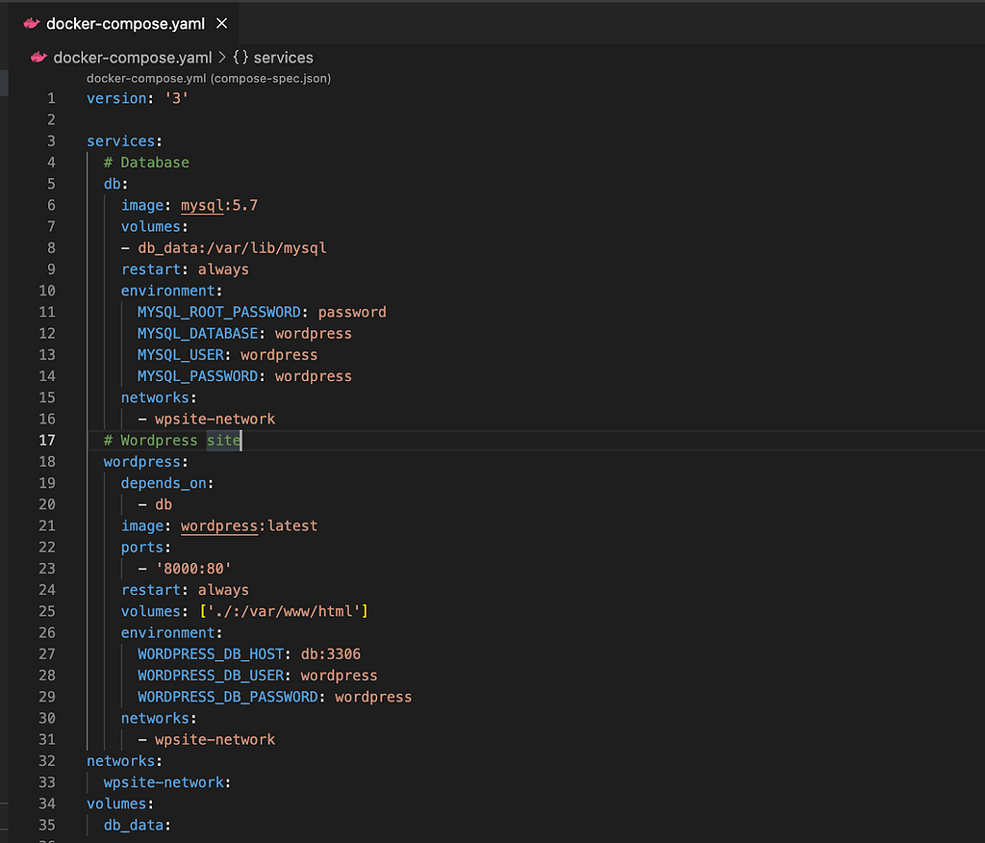The image size is (985, 843).
Task: Open the services breadcrumb segment
Action: [x=284, y=57]
